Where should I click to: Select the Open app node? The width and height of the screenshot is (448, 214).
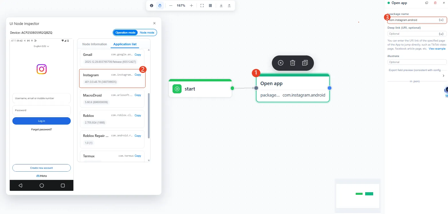(x=293, y=88)
